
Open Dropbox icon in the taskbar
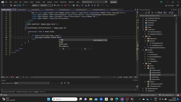point(101,99)
